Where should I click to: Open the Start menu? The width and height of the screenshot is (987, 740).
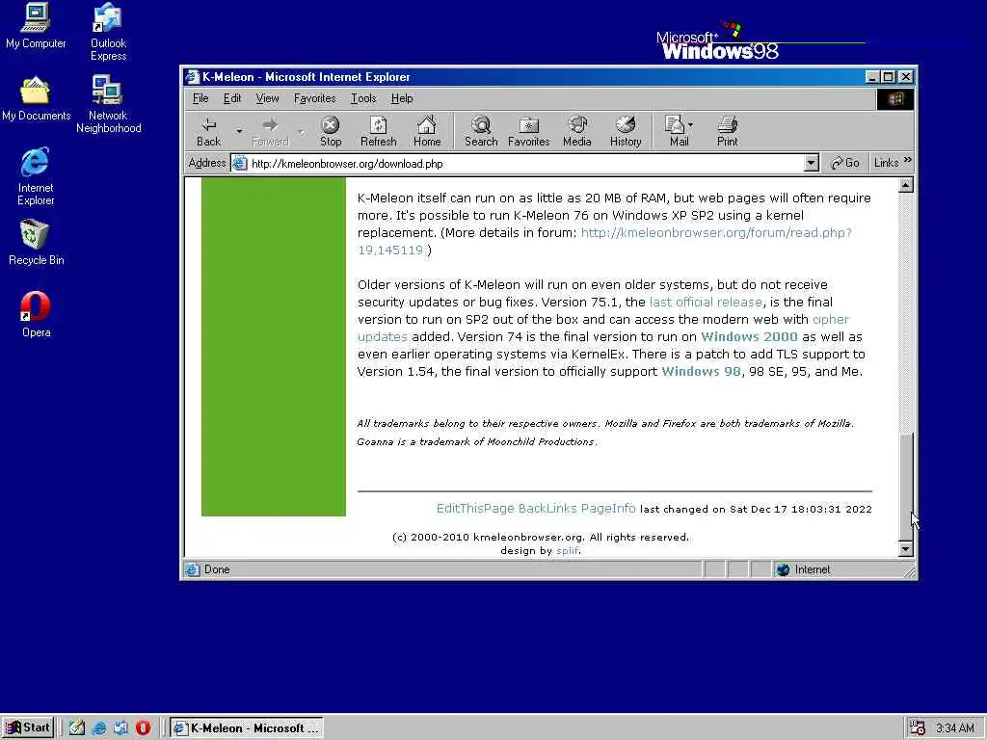(28, 728)
